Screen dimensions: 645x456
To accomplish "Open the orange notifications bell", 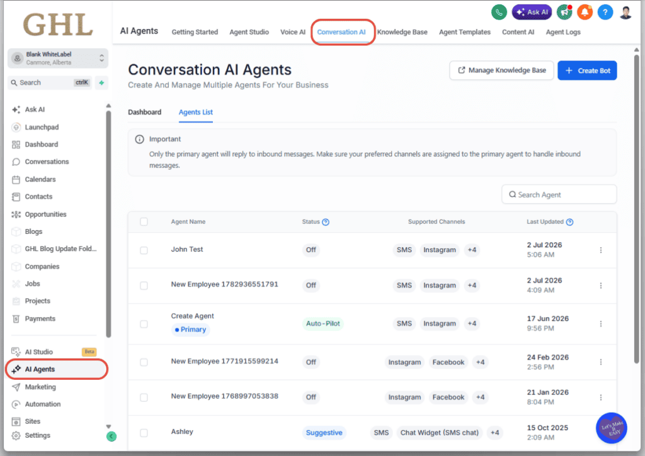I will 585,13.
